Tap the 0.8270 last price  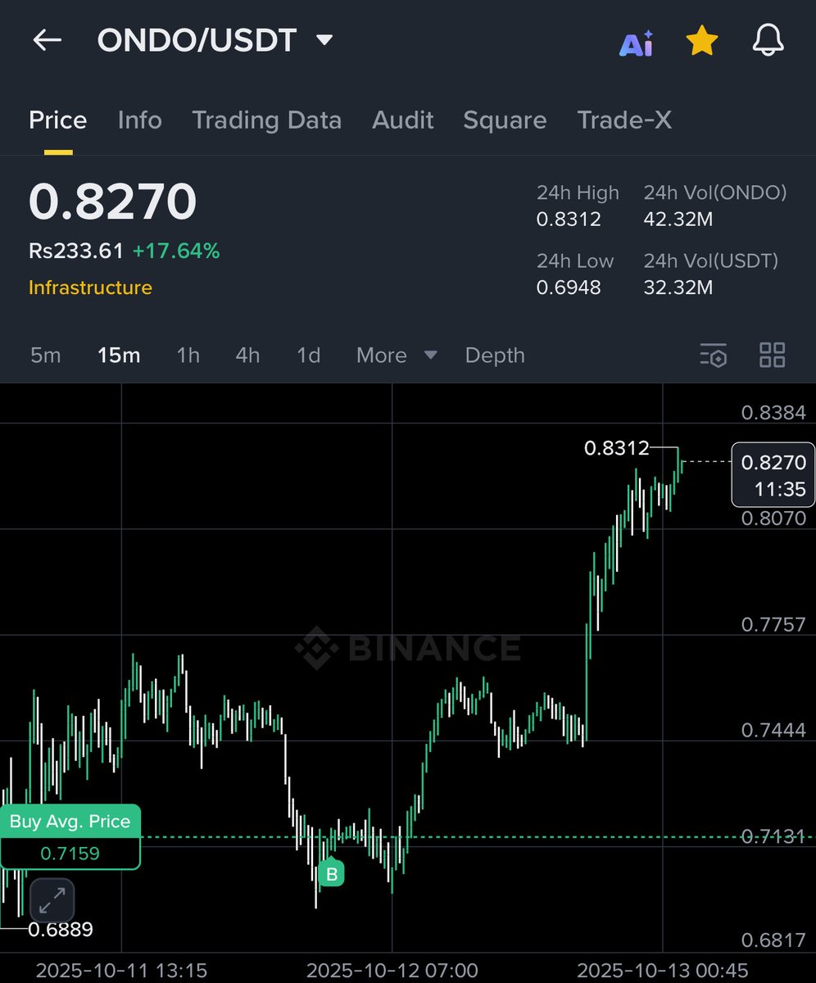tap(113, 202)
